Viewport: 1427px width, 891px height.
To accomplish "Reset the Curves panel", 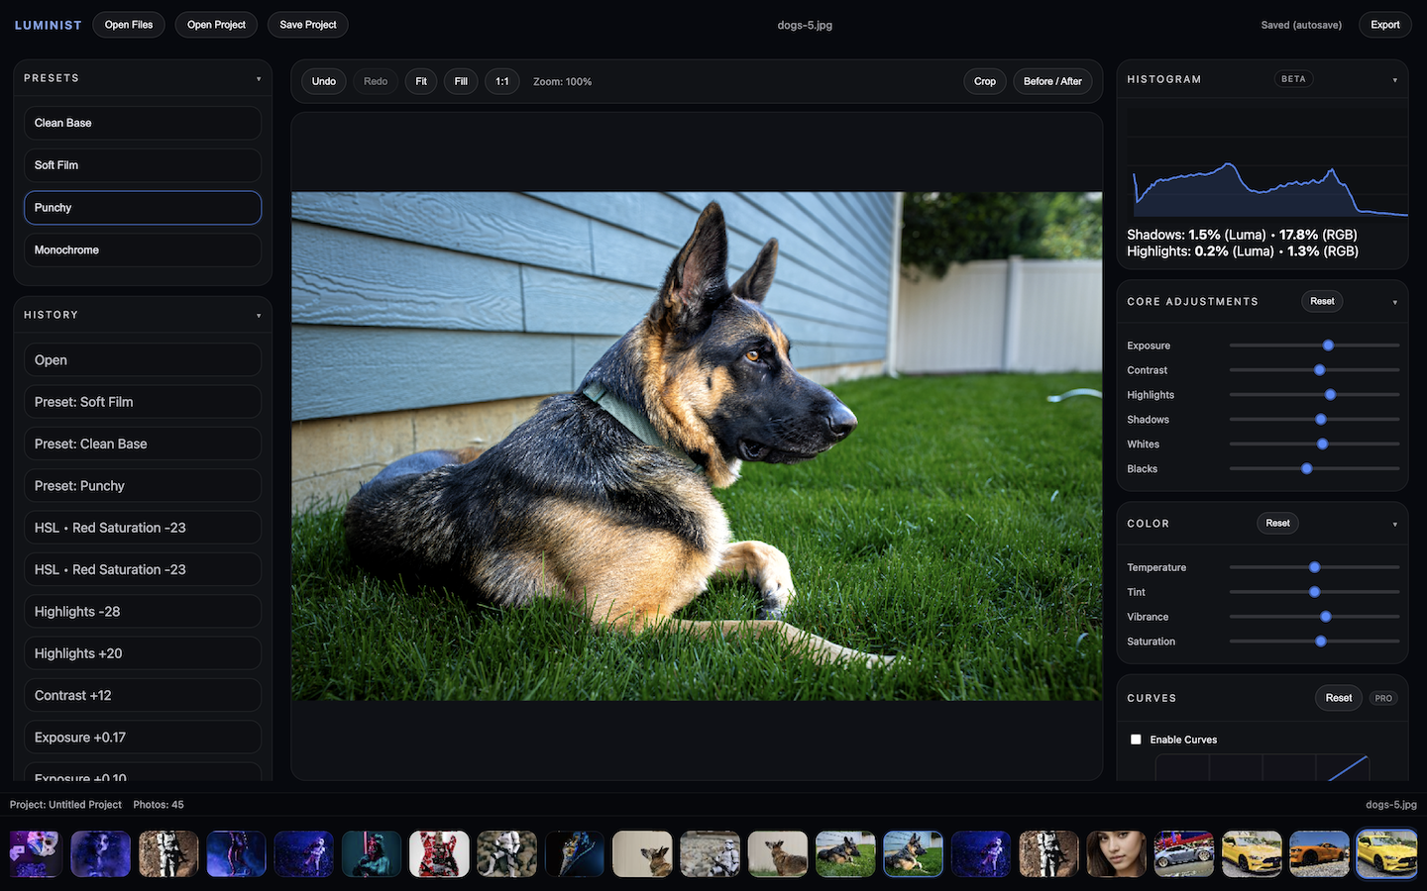I will [1339, 698].
